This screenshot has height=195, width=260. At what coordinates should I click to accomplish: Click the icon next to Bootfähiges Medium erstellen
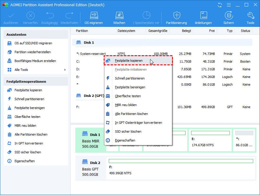point(9,61)
